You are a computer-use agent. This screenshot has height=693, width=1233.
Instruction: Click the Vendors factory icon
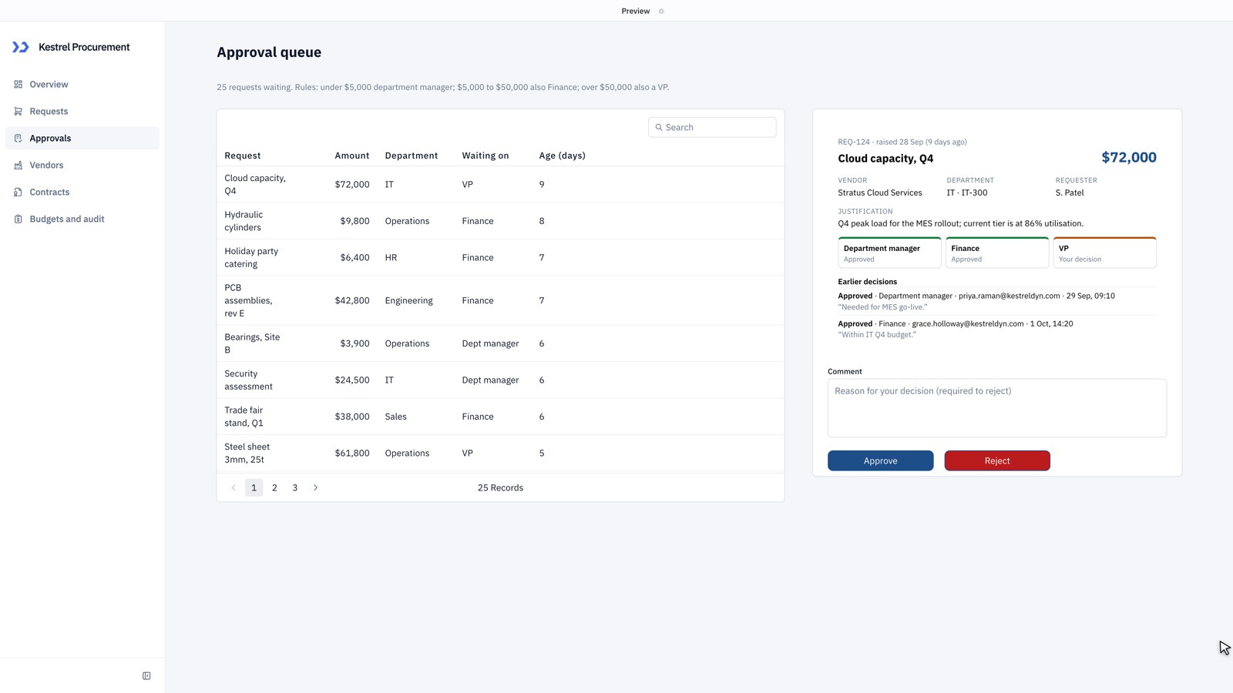click(18, 165)
